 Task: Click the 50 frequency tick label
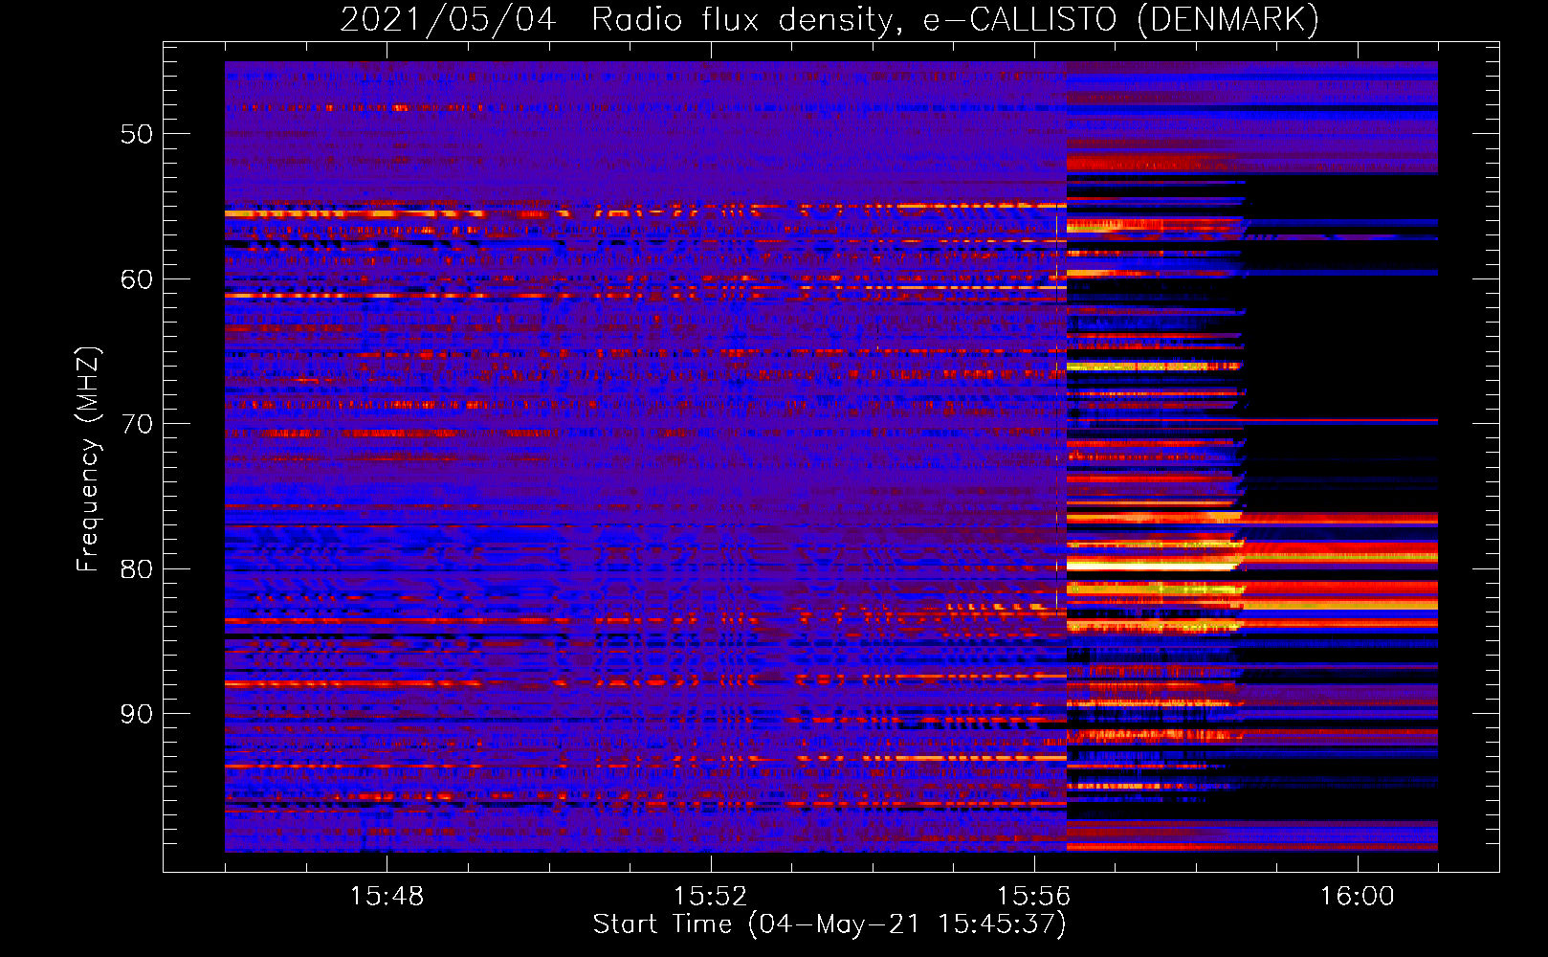pos(137,134)
